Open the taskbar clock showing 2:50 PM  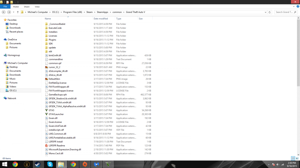pos(292,164)
